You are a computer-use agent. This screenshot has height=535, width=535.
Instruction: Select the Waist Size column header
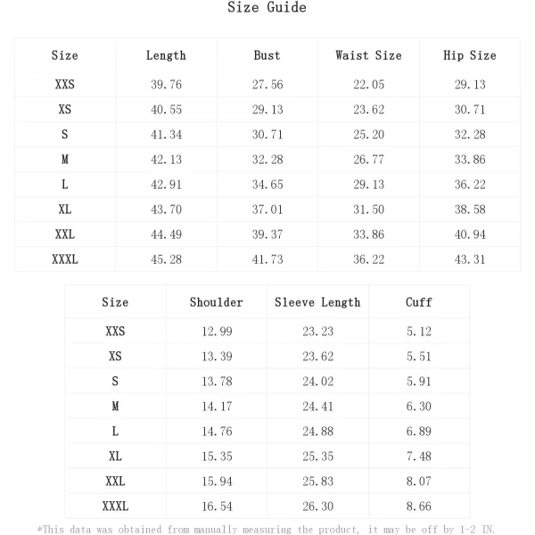click(x=368, y=55)
